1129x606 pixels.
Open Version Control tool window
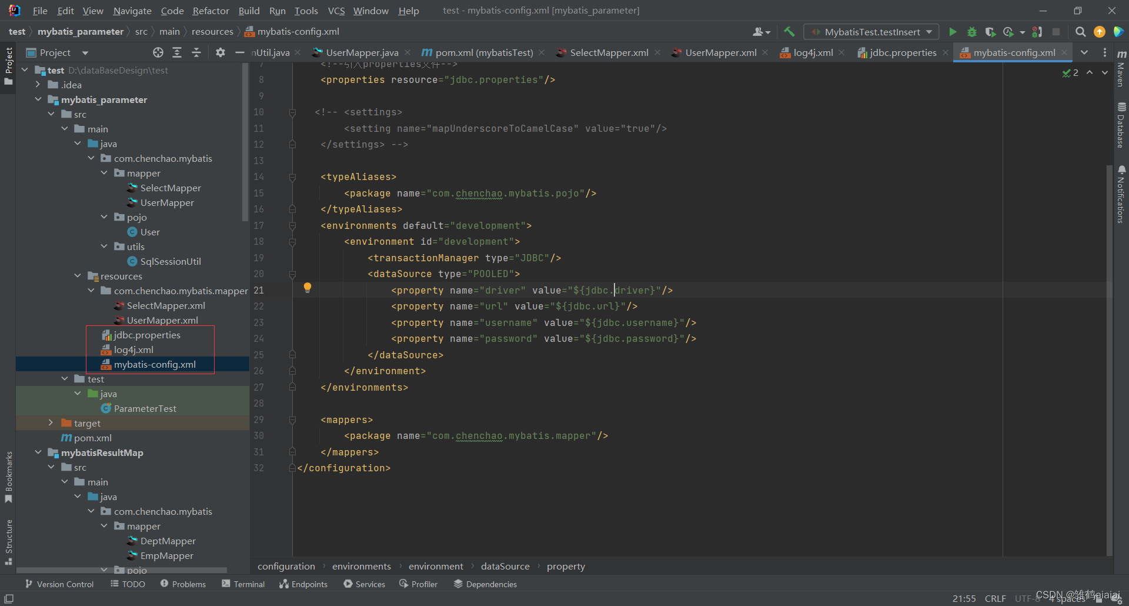click(x=59, y=584)
